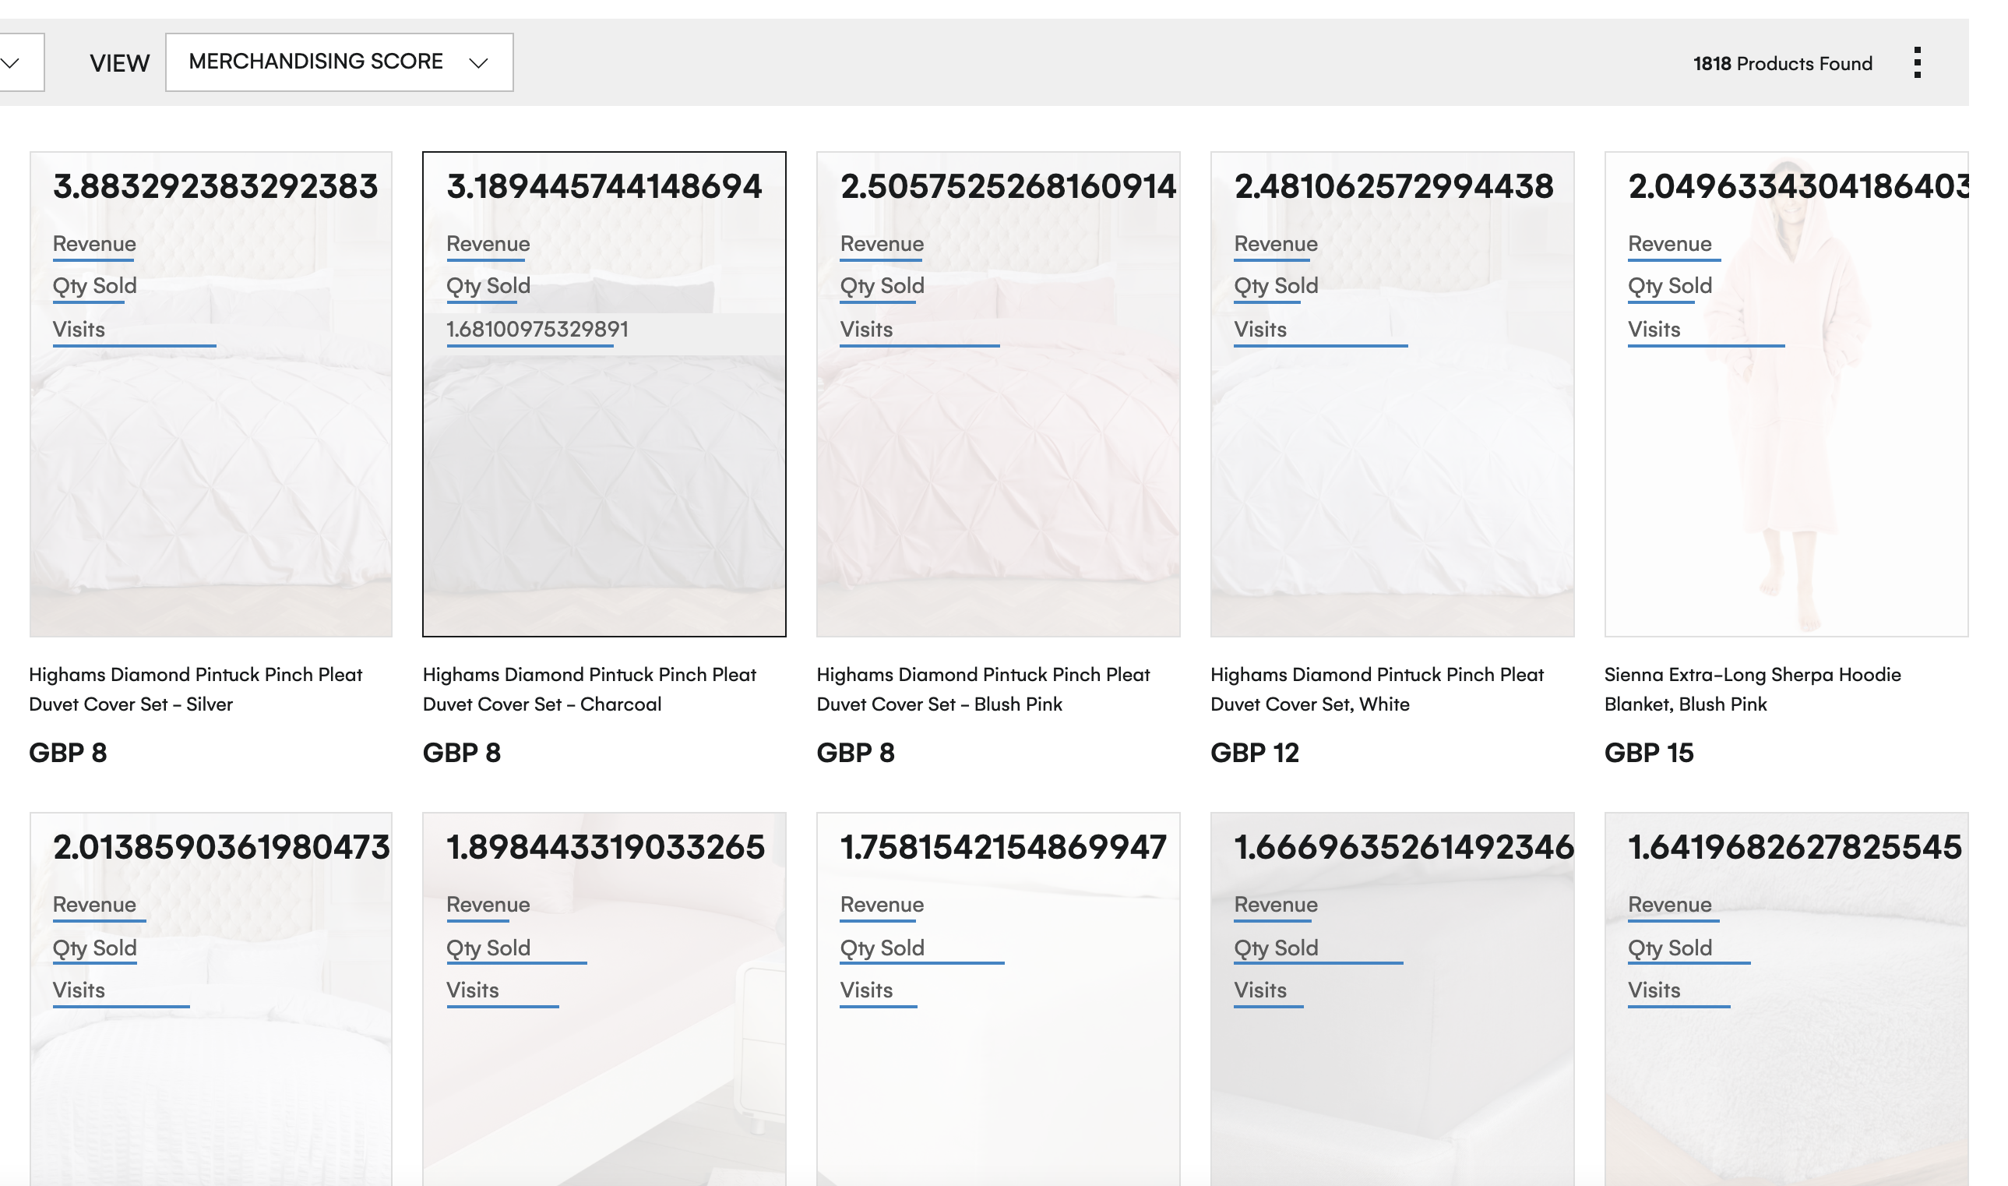The height and width of the screenshot is (1186, 2008).
Task: Select the Blush Pink Duvet Cover Set card
Action: click(998, 394)
